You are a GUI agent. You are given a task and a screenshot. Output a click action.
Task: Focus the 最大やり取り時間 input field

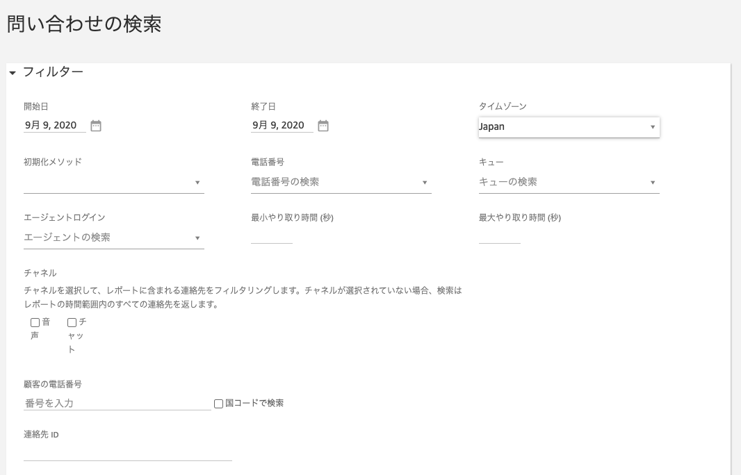coord(499,237)
